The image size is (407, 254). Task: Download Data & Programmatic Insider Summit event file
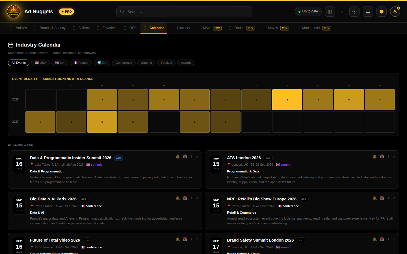pos(192,157)
